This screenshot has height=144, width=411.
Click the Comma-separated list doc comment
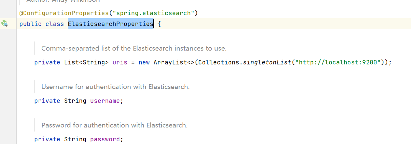pyautogui.click(x=134, y=48)
